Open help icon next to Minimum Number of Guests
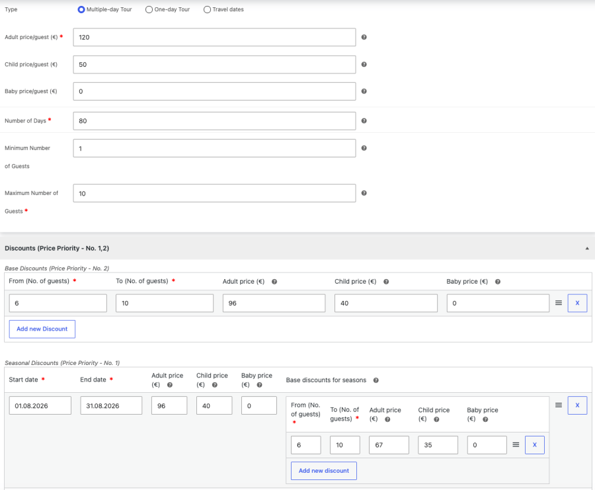Image resolution: width=595 pixels, height=490 pixels. pos(364,148)
